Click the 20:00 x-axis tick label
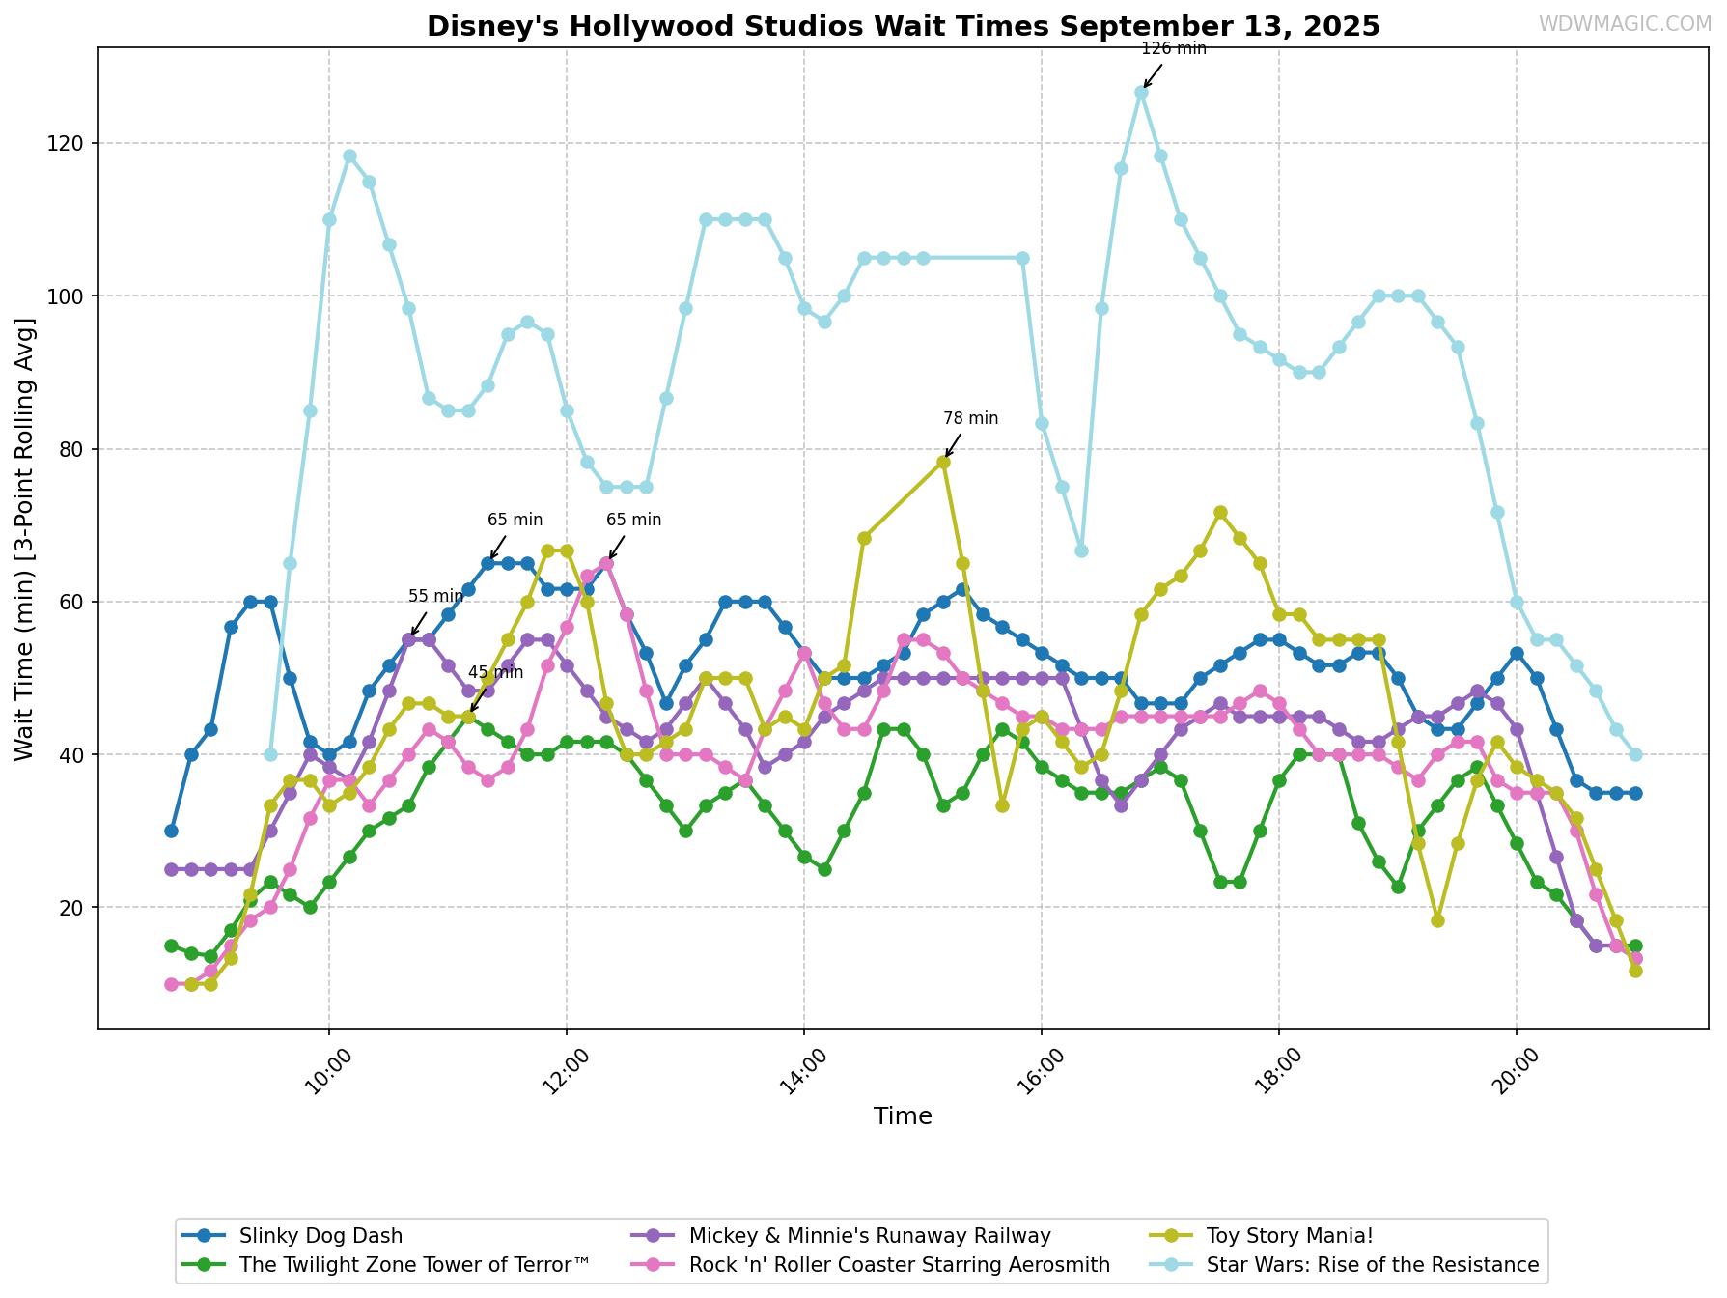Image resolution: width=1727 pixels, height=1298 pixels. [1515, 1070]
